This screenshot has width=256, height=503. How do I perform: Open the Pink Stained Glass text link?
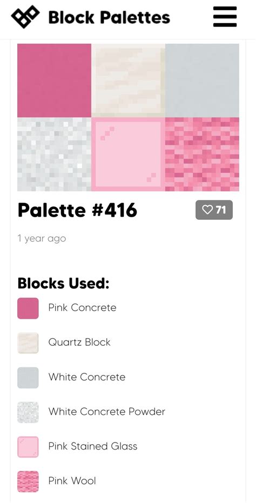pos(93,446)
